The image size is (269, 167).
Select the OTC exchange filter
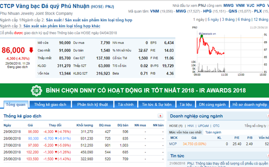tap(216, 126)
